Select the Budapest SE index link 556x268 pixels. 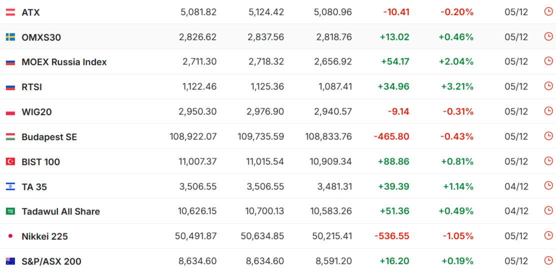(49, 137)
